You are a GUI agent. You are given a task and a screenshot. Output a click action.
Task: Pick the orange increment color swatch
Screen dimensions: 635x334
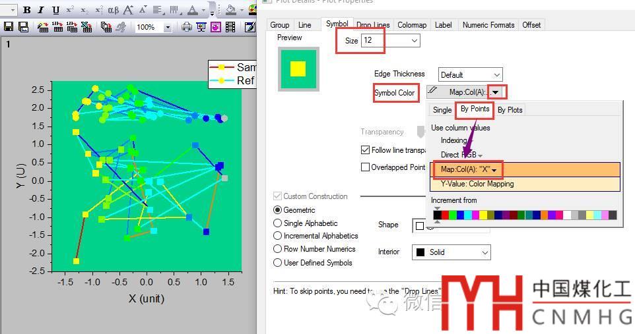pos(545,215)
